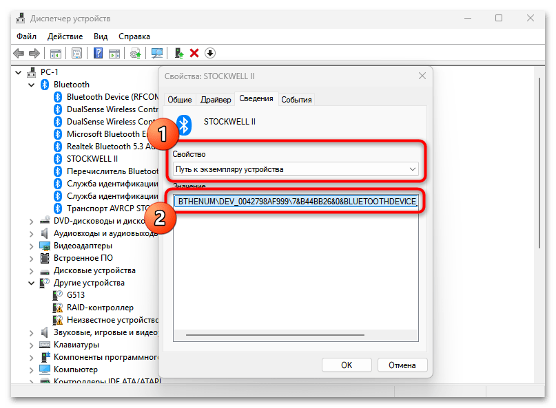Viewport: 556px width, 408px height.
Task: Open the Вид menu
Action: (101, 36)
